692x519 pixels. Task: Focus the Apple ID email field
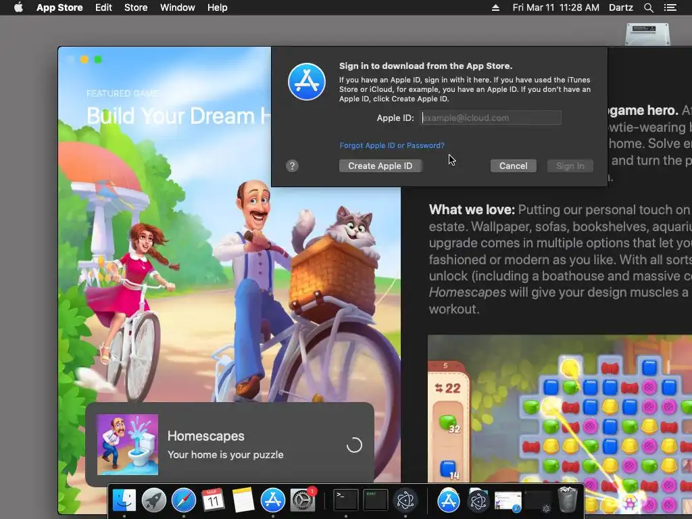491,118
